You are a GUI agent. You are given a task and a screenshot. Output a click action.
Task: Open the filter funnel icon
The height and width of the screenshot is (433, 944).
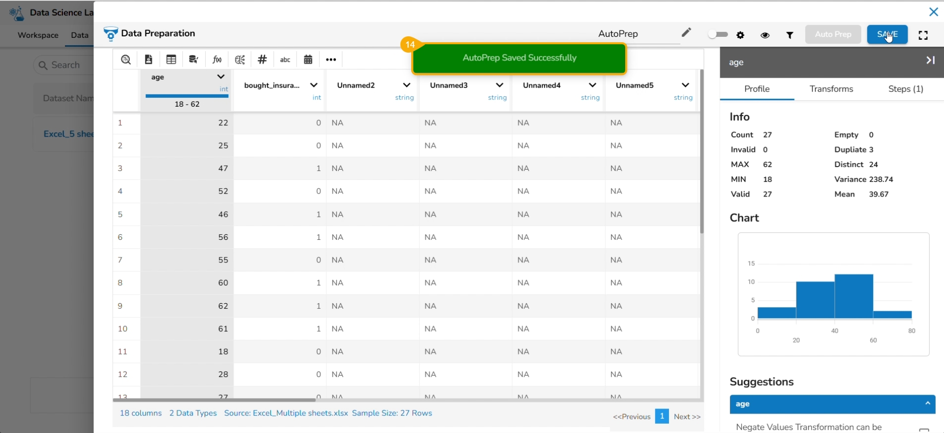tap(790, 35)
